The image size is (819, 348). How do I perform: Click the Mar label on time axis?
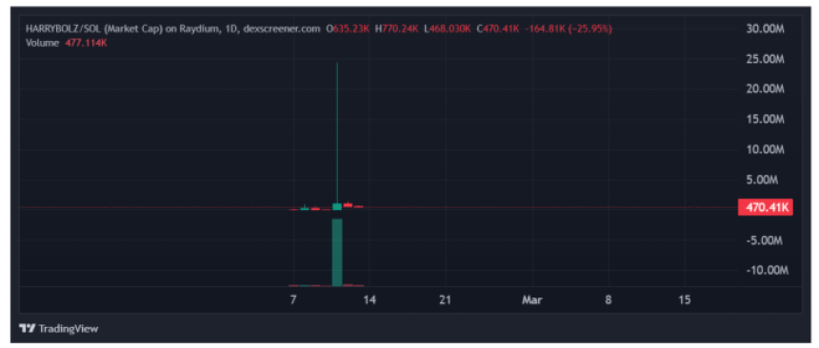coord(532,300)
